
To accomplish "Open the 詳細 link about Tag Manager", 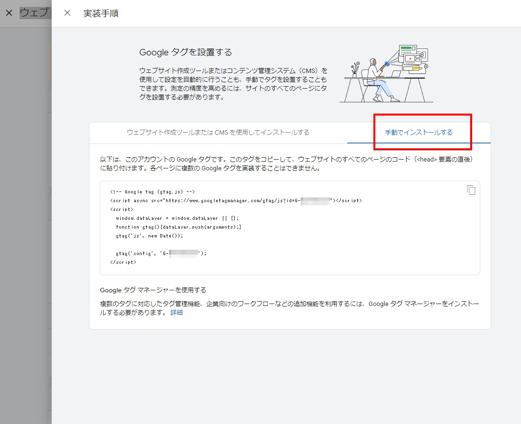I will (176, 312).
